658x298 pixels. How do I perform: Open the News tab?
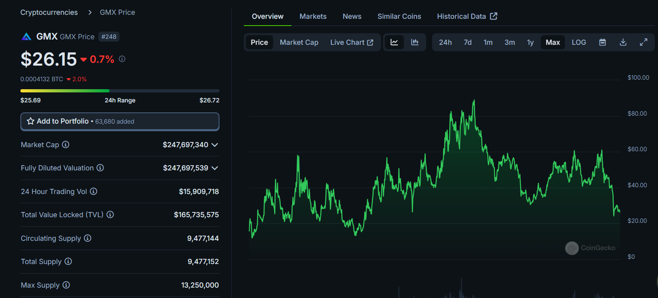[352, 16]
